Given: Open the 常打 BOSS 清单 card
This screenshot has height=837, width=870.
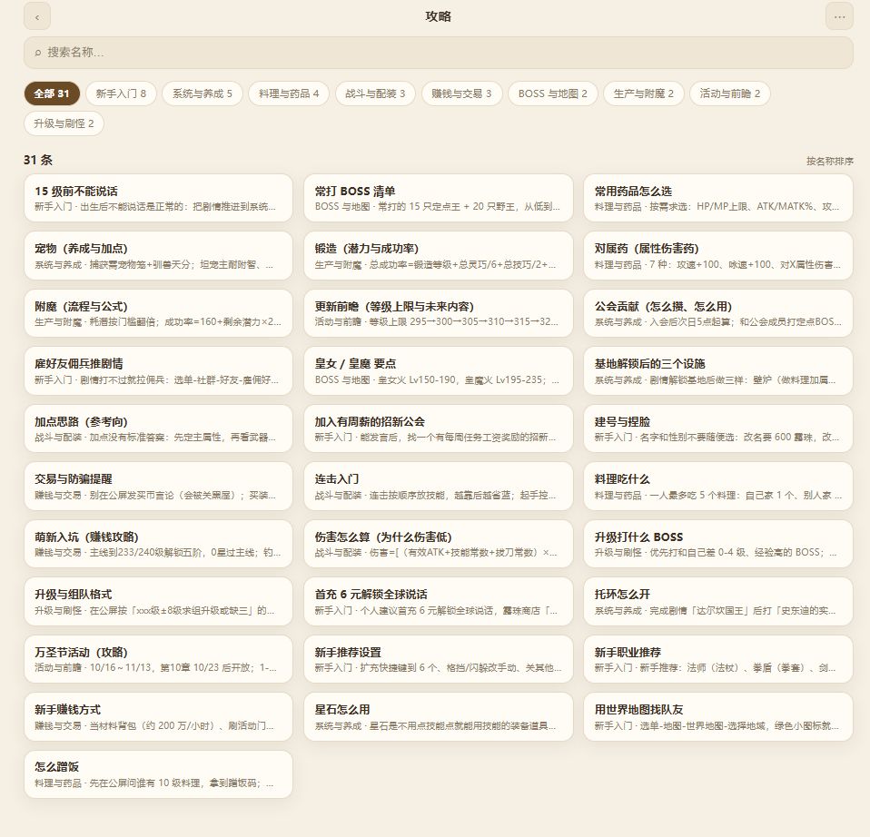Looking at the screenshot, I should pos(439,198).
